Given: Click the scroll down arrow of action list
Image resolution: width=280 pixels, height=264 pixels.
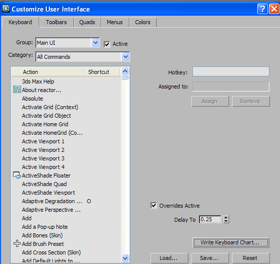Looking at the screenshot, I should pos(125,258).
